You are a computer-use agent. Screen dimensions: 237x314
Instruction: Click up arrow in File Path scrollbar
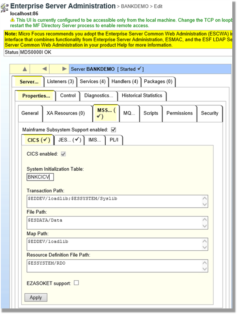(x=205, y=220)
